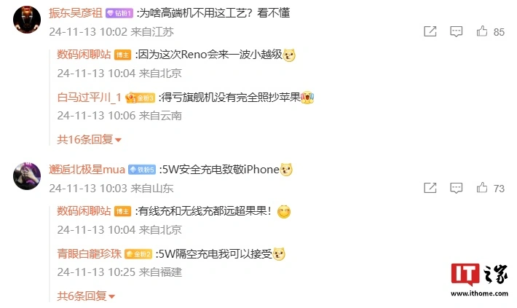Image resolution: width=517 pixels, height=308 pixels.
Task: Expand 共16条回复 replies
Action: [90, 140]
